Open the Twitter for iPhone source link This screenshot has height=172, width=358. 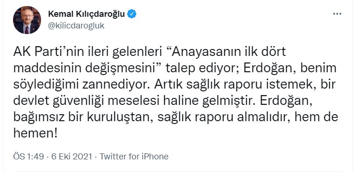point(134,157)
